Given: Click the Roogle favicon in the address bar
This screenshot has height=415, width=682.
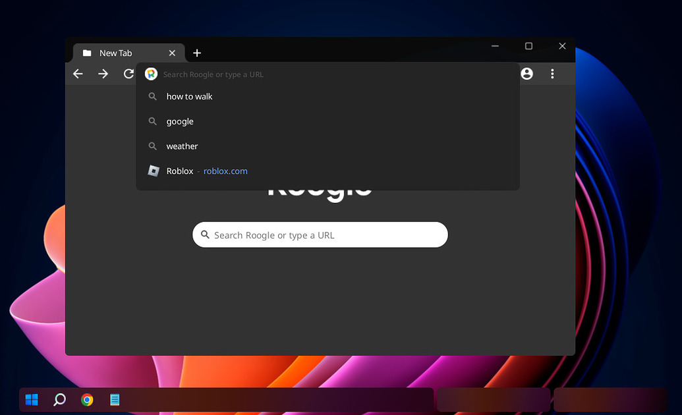Looking at the screenshot, I should coord(152,74).
